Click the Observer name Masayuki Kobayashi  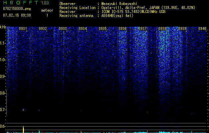click(x=119, y=4)
